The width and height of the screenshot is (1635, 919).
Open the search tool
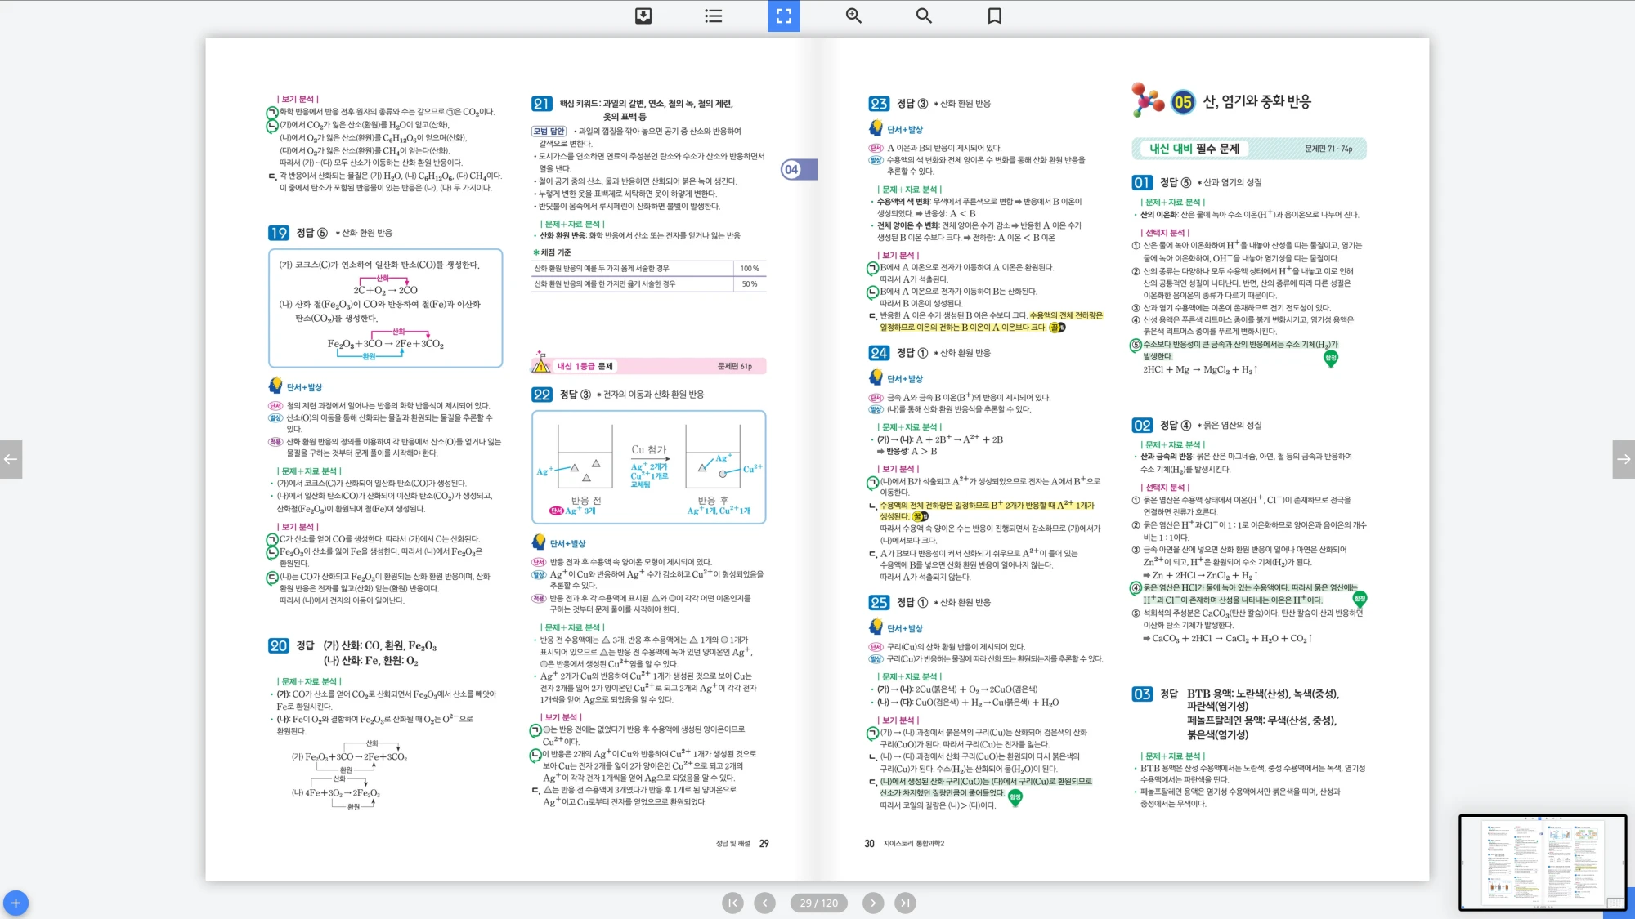click(x=924, y=16)
